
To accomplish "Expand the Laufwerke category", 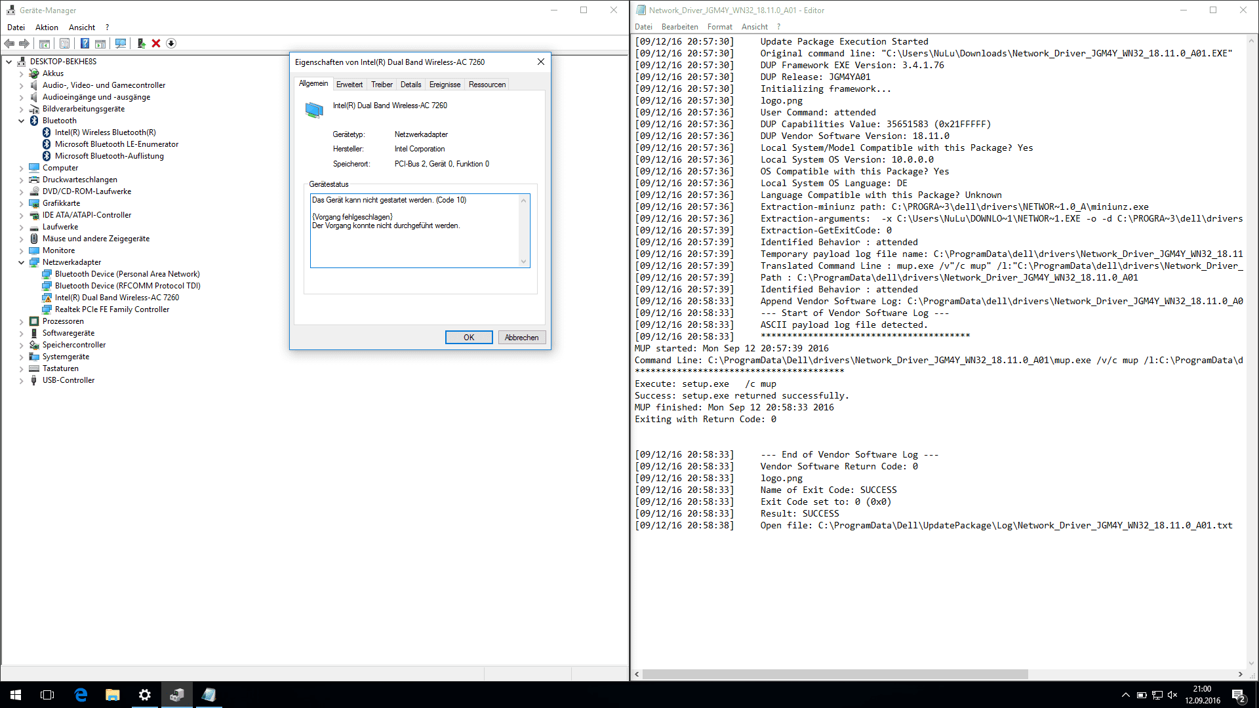I will pyautogui.click(x=21, y=227).
